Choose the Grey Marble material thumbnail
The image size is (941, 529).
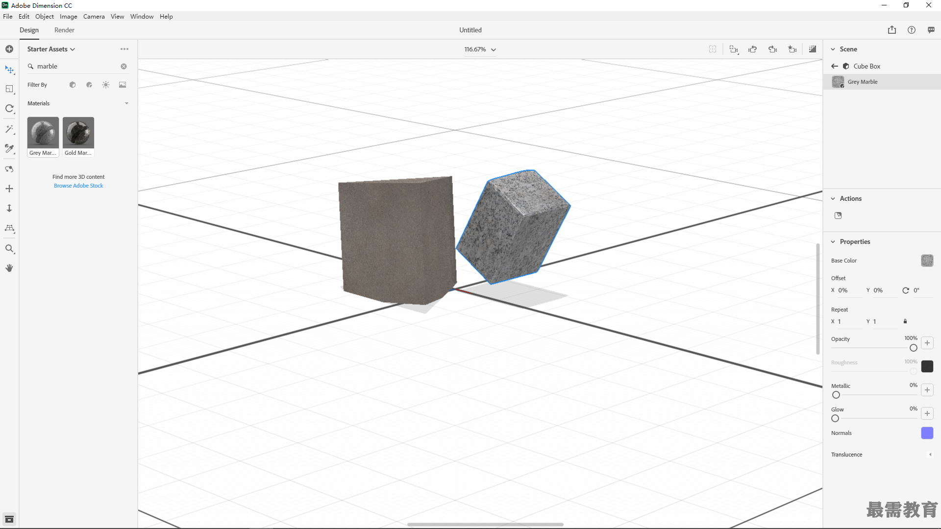pyautogui.click(x=43, y=137)
